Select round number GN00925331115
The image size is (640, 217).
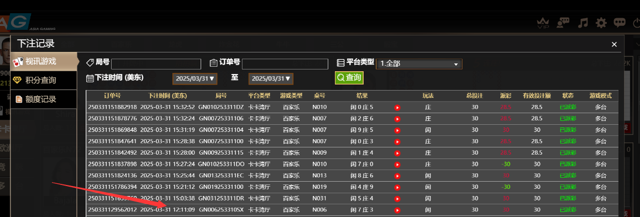click(x=221, y=153)
